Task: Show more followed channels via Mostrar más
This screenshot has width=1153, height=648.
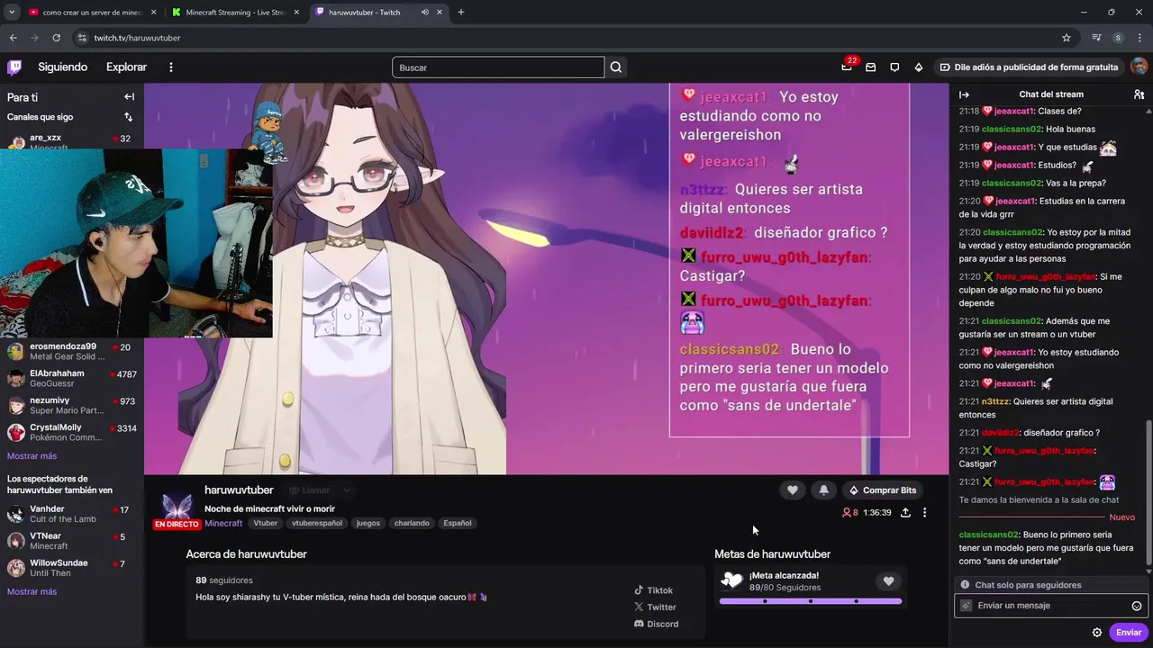Action: [x=32, y=456]
